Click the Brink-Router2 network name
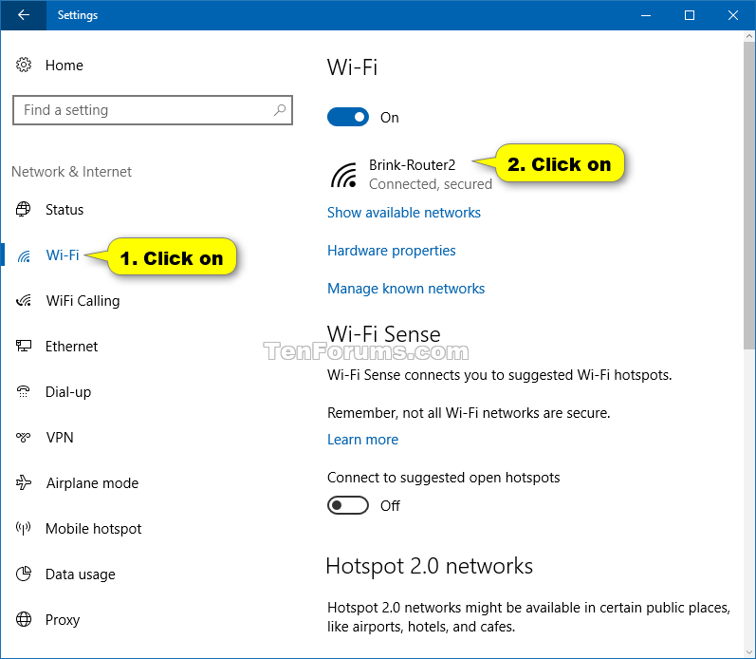Screen dimensions: 756x659 coord(413,165)
